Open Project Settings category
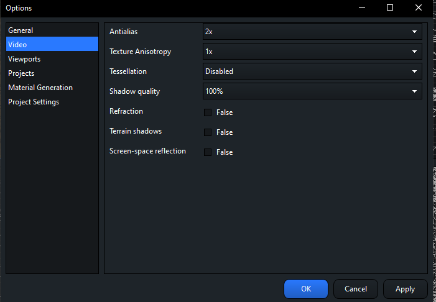Screen dimensions: 436x302 coord(34,102)
